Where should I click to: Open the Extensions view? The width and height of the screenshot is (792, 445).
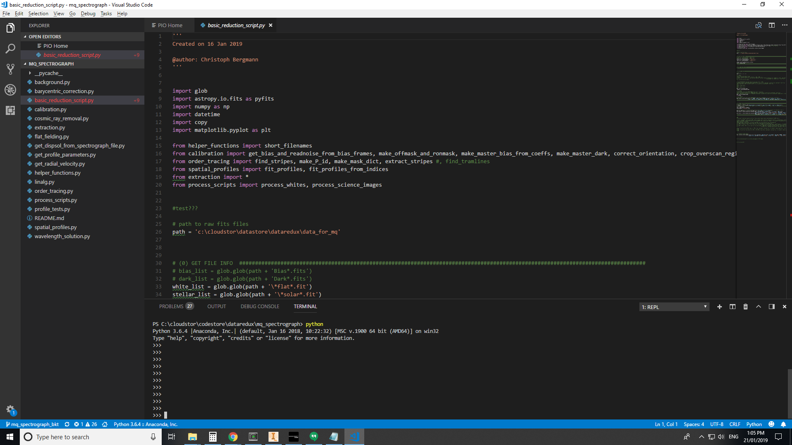[10, 110]
